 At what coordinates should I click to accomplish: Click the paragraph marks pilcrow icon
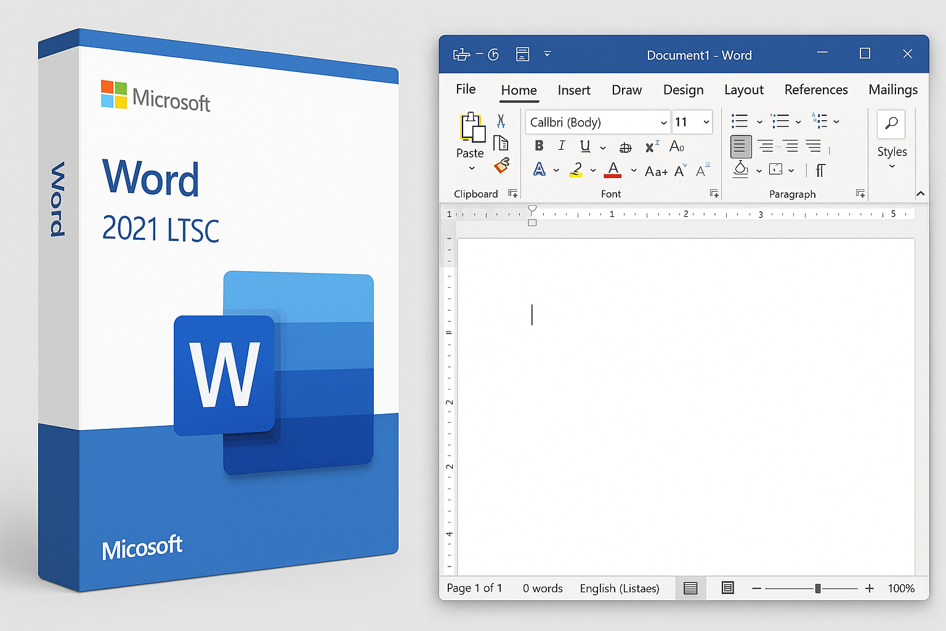coord(820,170)
